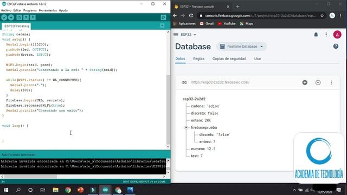Open the Firebase hamburger navigation menu
The width and height of the screenshot is (347, 195).
point(176,35)
